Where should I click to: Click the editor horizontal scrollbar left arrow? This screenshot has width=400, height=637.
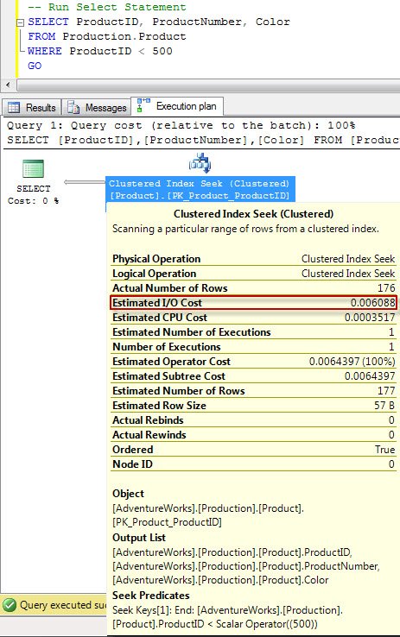(x=8, y=85)
